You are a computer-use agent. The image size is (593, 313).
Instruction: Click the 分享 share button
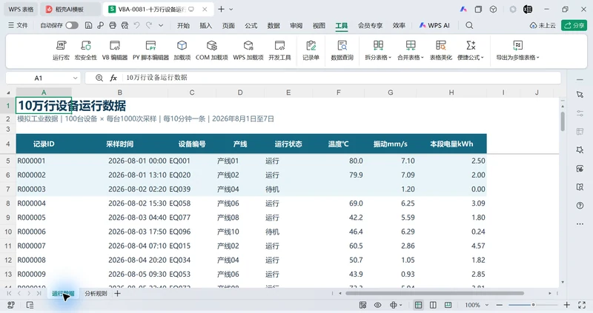click(x=574, y=25)
